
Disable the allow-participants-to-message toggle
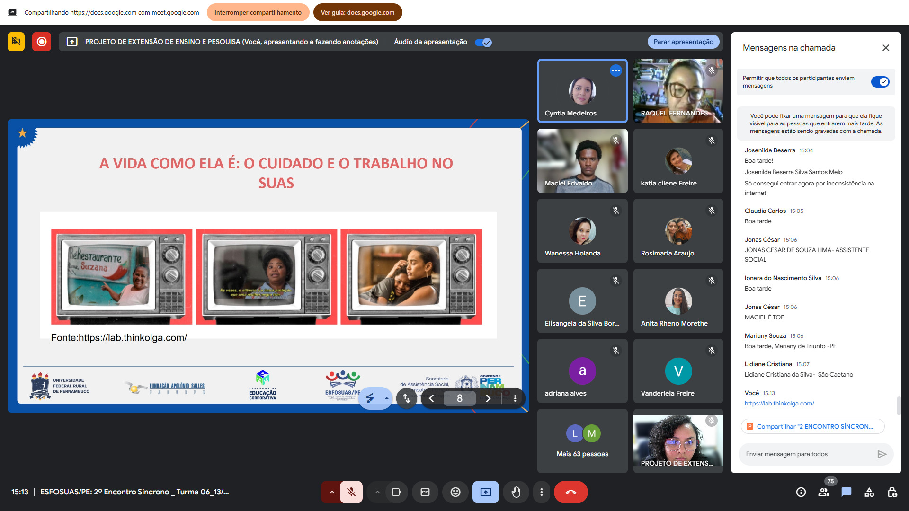(880, 82)
